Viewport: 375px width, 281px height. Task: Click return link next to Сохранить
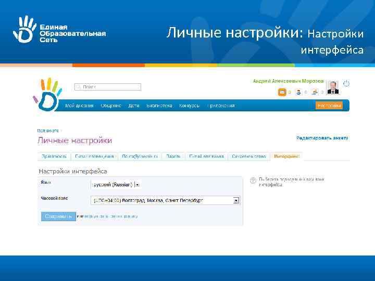111,216
